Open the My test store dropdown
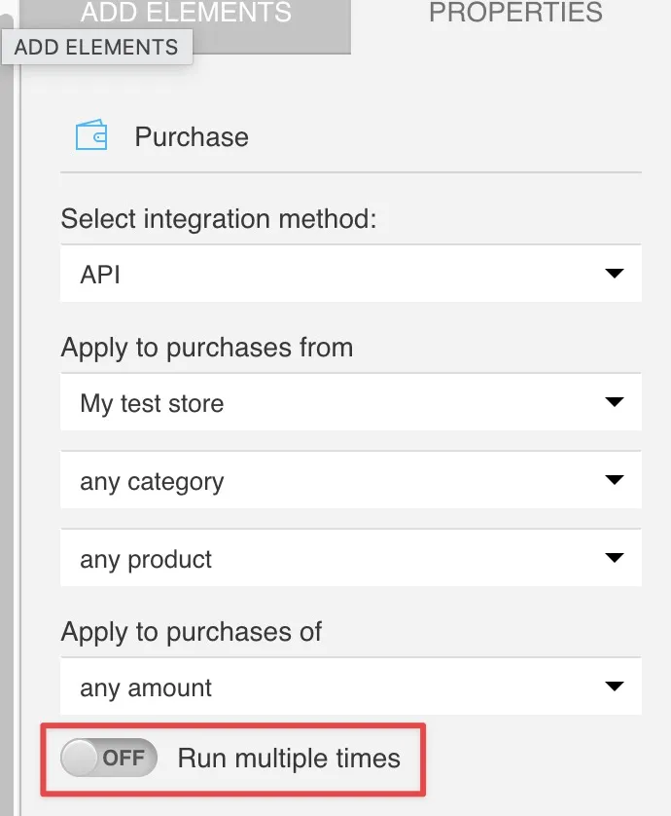Image resolution: width=671 pixels, height=816 pixels. coord(351,402)
